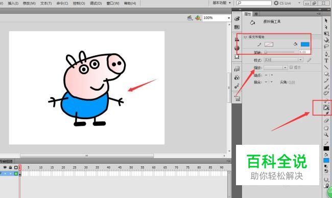Select the Oval shape tool
Image resolution: width=332 pixels, height=198 pixels.
(x=326, y=74)
